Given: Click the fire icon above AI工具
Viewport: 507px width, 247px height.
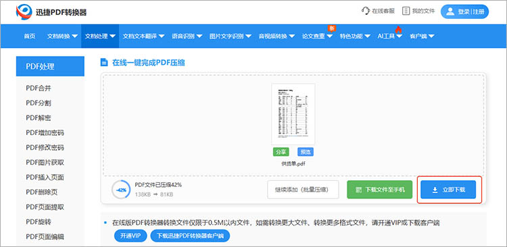Looking at the screenshot, I should pyautogui.click(x=398, y=30).
